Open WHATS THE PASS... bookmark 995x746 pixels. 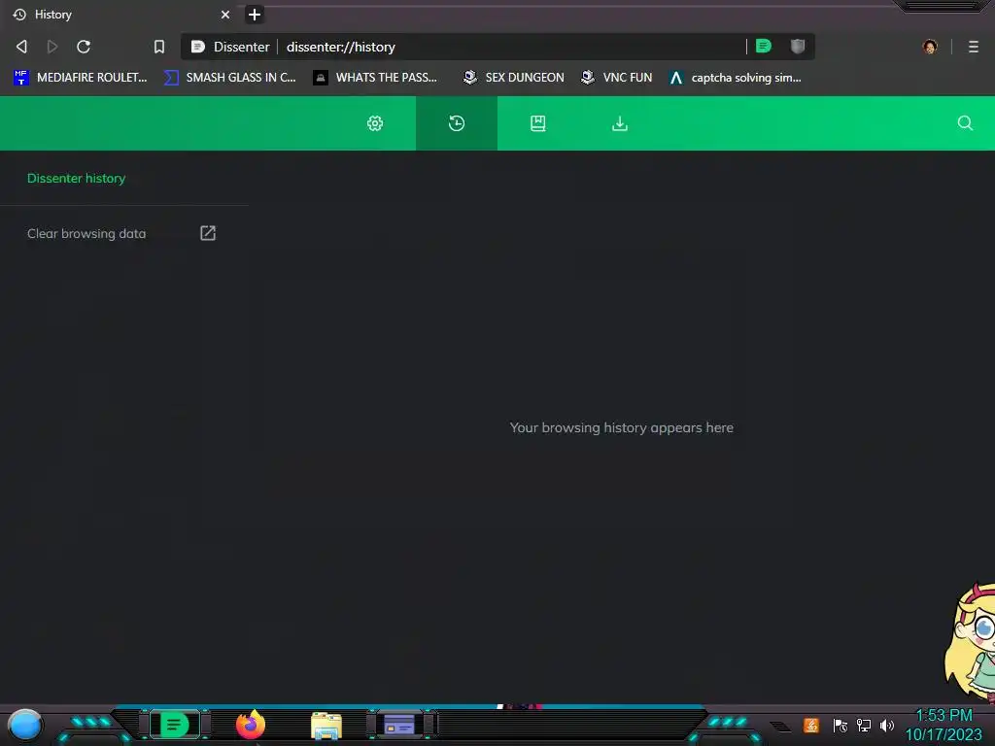point(376,78)
